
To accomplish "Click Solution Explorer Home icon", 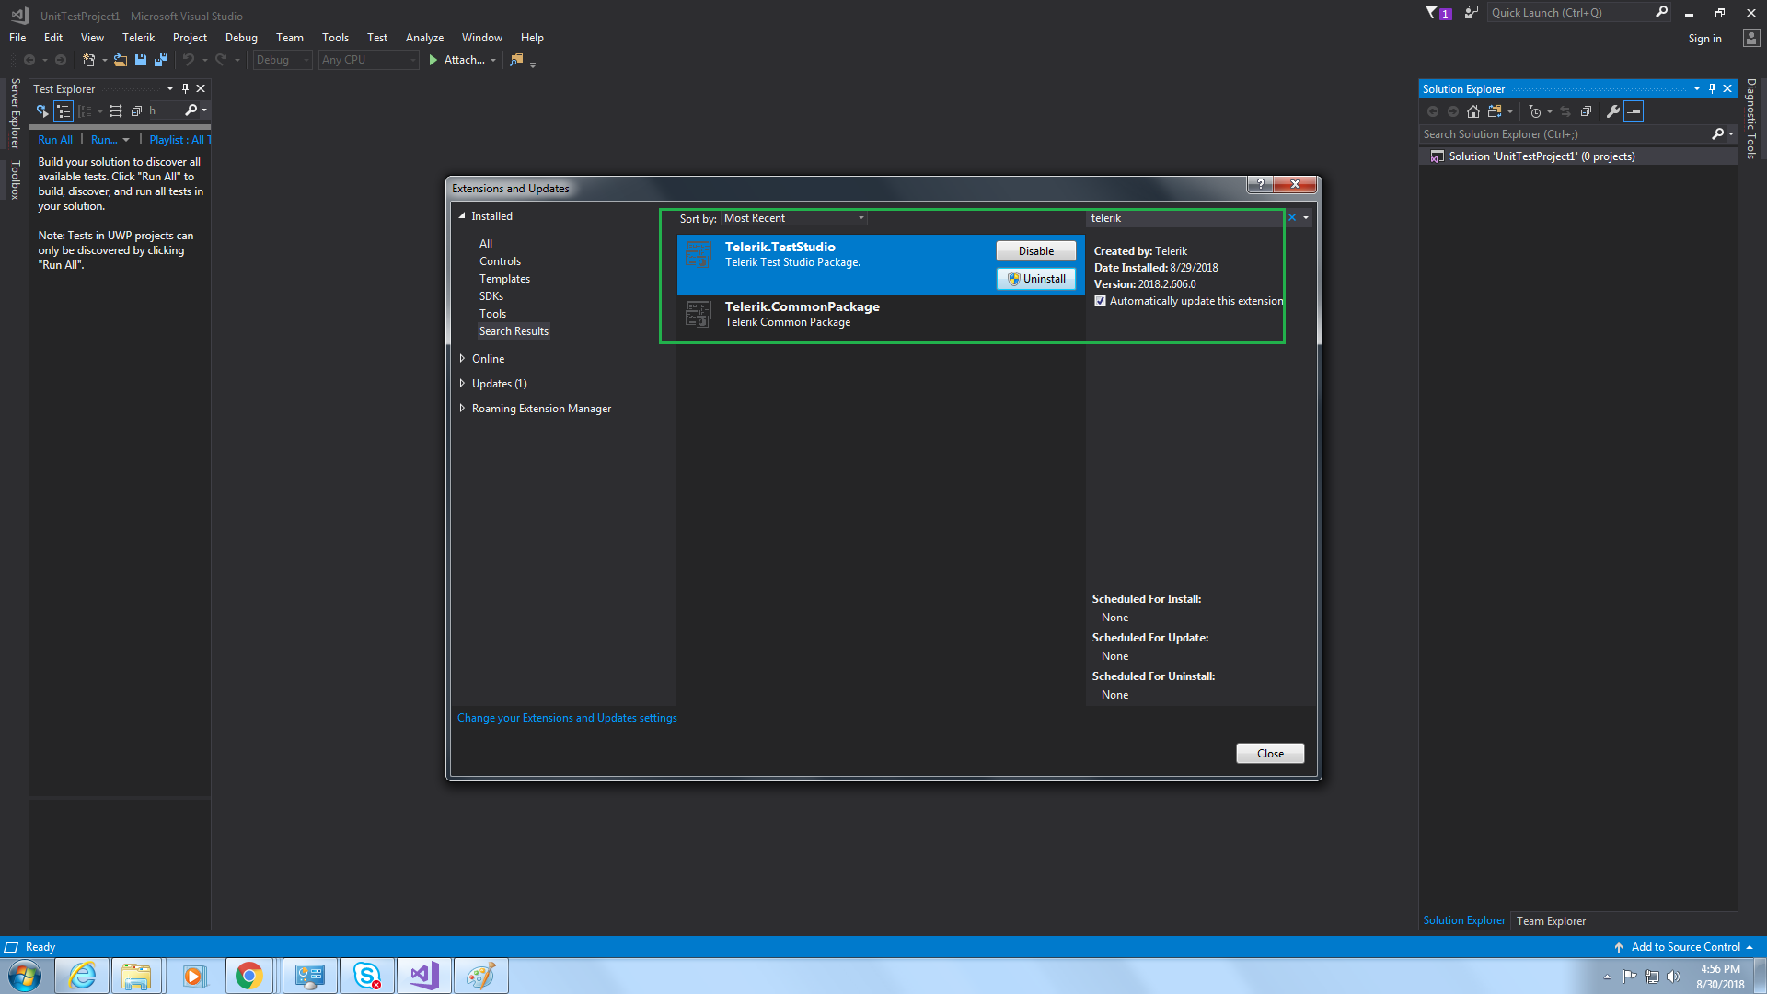I will click(1473, 111).
